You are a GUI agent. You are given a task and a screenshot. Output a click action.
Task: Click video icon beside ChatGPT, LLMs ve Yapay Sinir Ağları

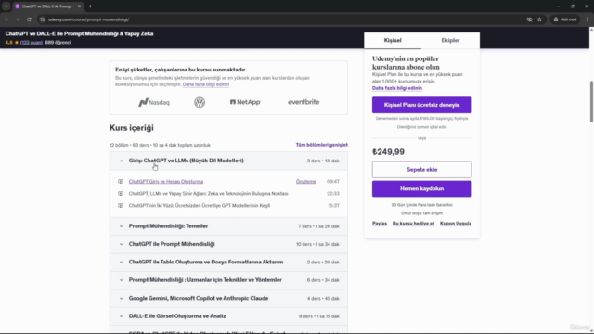click(121, 194)
